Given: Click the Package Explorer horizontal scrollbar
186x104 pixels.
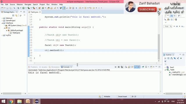Looking at the screenshot, I should pyautogui.click(x=12, y=94).
